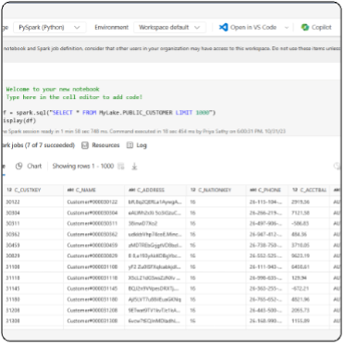Image resolution: width=344 pixels, height=344 pixels.
Task: Click the numeric type icon on C_NATIONKEY
Action: coord(193,190)
